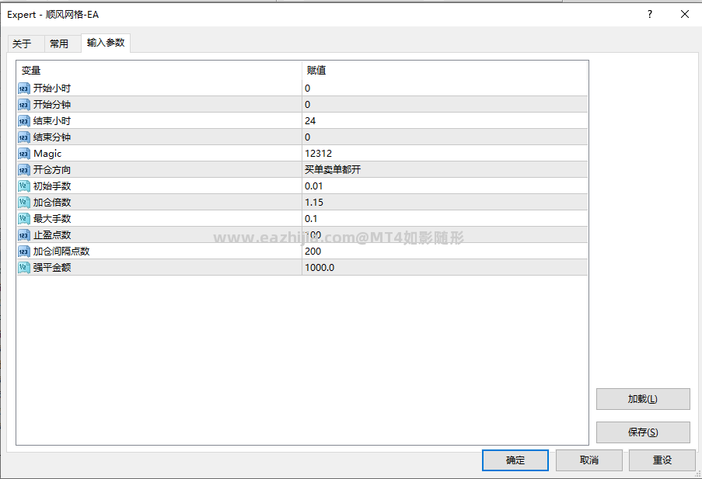This screenshot has width=702, height=479.
Task: Click the double-type icon beside 强平金额
Action: click(x=24, y=268)
